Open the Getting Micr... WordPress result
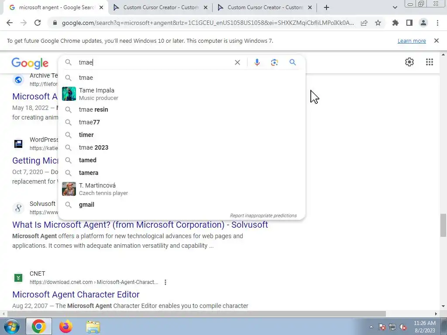The image size is (447, 335). click(x=35, y=161)
